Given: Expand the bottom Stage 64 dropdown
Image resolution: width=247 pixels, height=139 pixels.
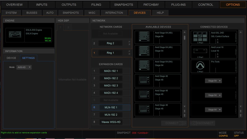Looking at the screenshot, I should 214,110.
